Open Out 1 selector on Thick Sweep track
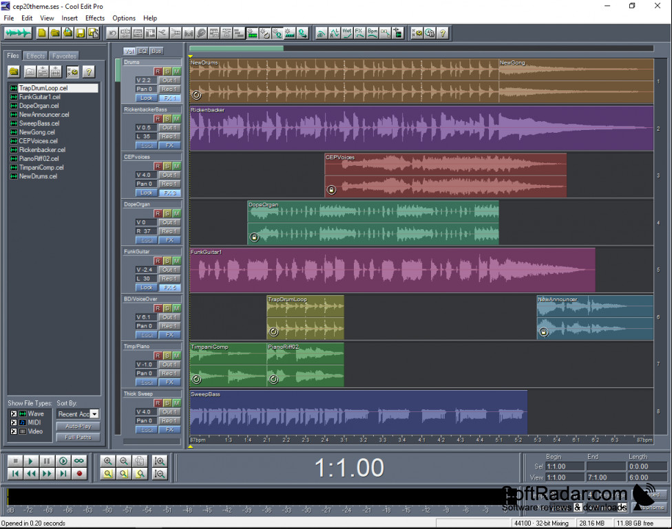Viewport: 672px width, 529px height. 169,411
